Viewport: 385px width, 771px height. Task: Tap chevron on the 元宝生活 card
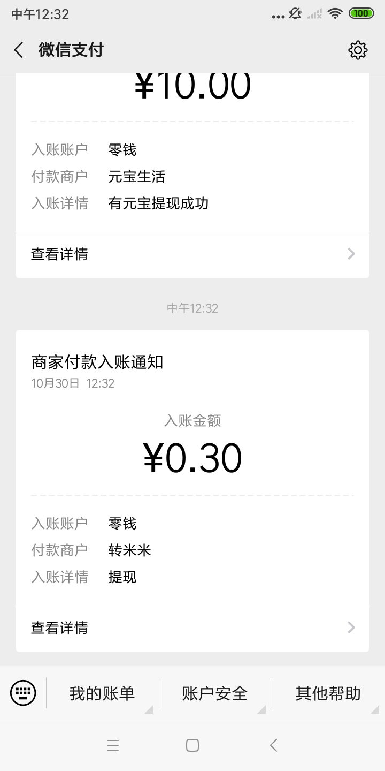click(351, 254)
